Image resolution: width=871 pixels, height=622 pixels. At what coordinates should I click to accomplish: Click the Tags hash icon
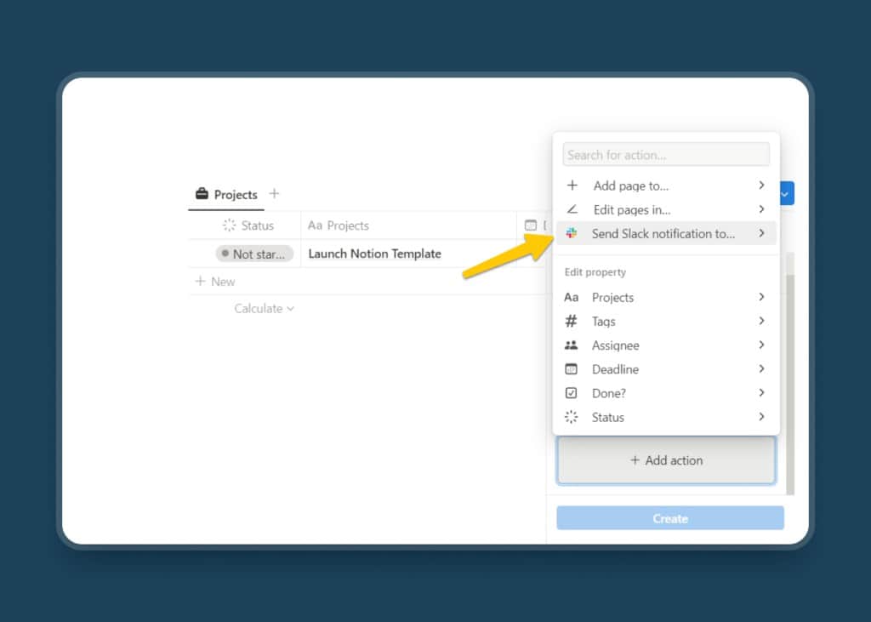(x=572, y=322)
